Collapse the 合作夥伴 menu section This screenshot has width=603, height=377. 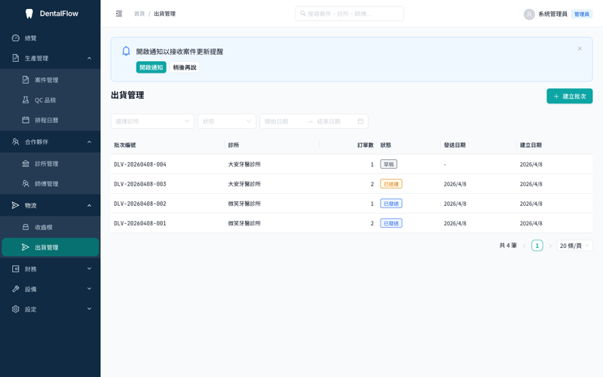click(89, 142)
